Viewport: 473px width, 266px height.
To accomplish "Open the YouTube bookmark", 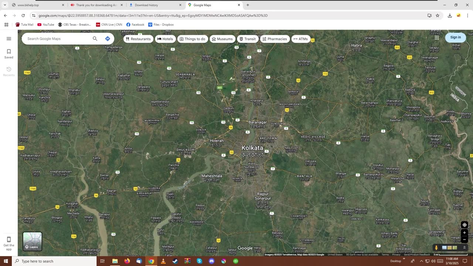I will (46, 25).
